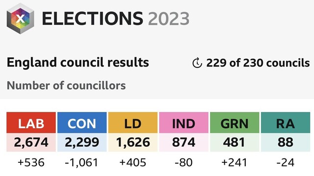Click Green's 481 councillor count
314x176 pixels.
point(235,142)
